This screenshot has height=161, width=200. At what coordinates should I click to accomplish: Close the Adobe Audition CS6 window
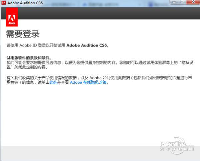pyautogui.click(x=193, y=2)
